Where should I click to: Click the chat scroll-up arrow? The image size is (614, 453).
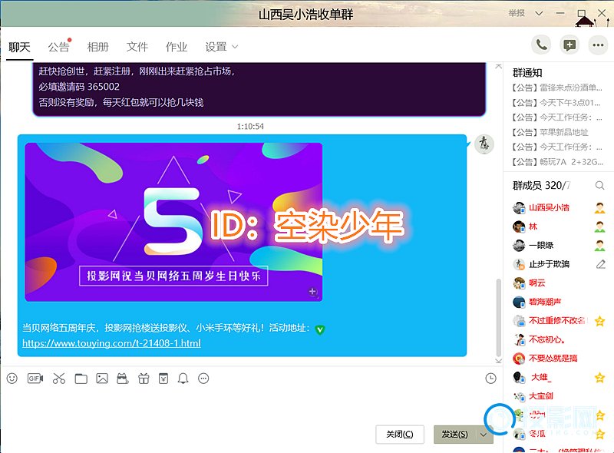[498, 67]
